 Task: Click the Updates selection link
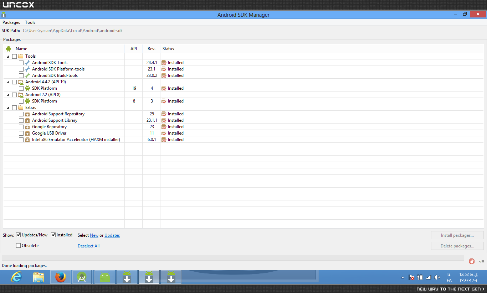(112, 235)
